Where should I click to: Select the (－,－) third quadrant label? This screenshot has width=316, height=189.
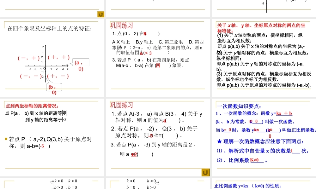coord(31,76)
